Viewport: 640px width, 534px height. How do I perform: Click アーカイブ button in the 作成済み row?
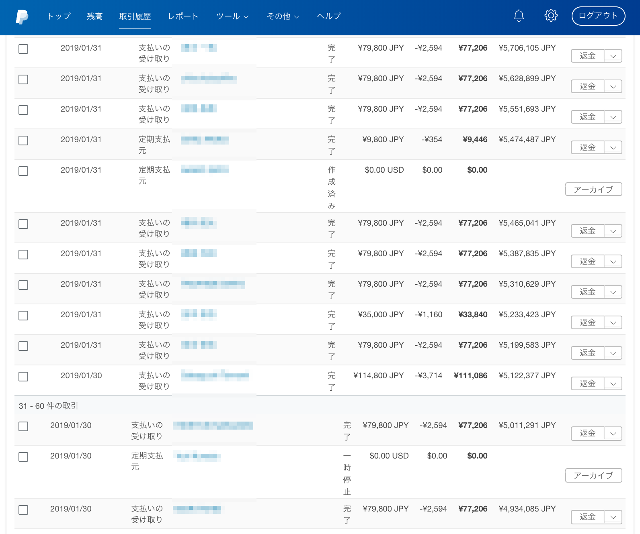click(x=594, y=189)
